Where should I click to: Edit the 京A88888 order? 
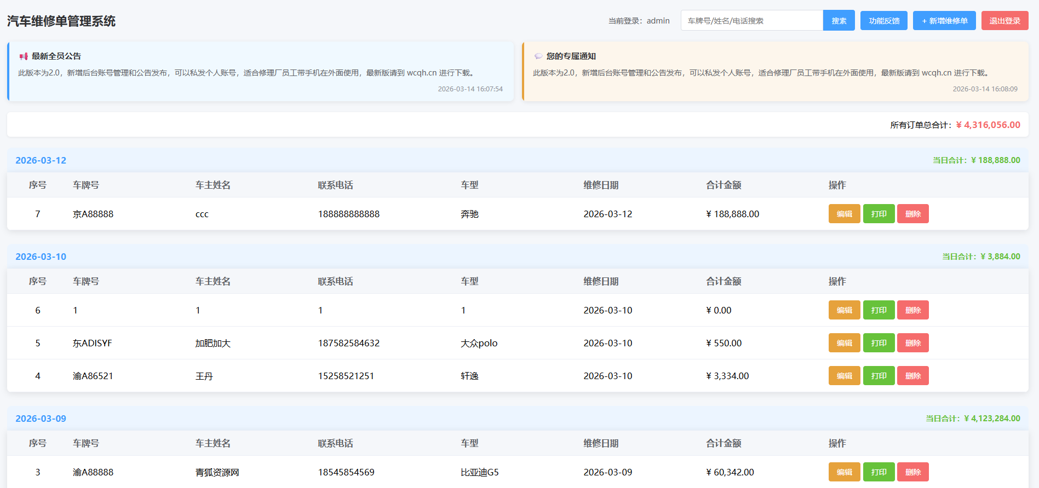844,214
